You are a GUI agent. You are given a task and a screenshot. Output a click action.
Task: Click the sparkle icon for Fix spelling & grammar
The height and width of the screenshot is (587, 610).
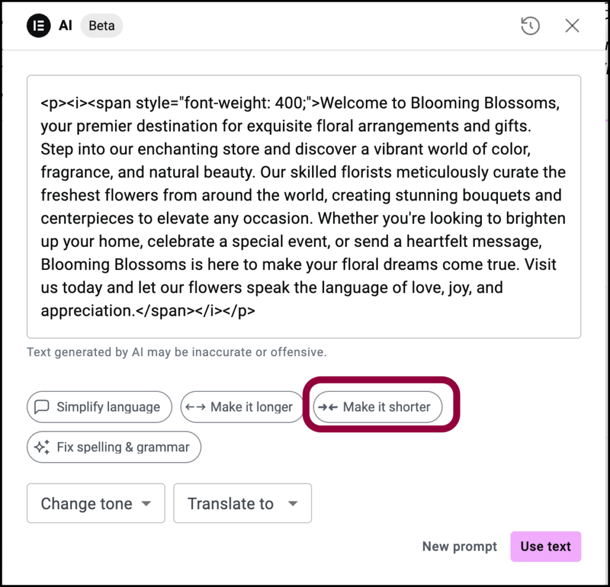coord(42,447)
